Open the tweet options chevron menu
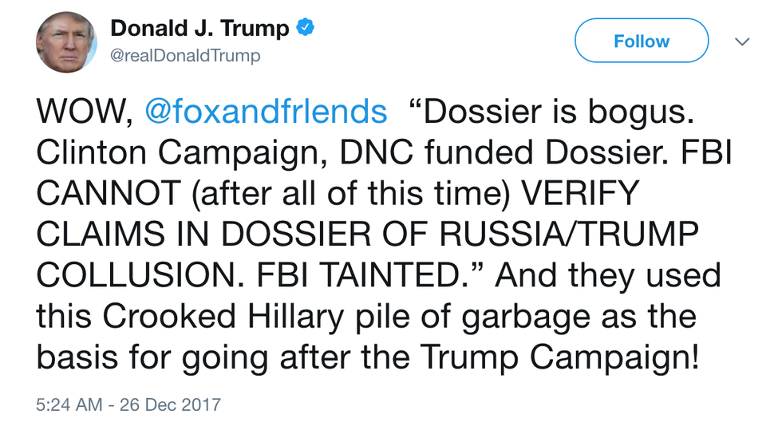The width and height of the screenshot is (782, 430). (741, 41)
